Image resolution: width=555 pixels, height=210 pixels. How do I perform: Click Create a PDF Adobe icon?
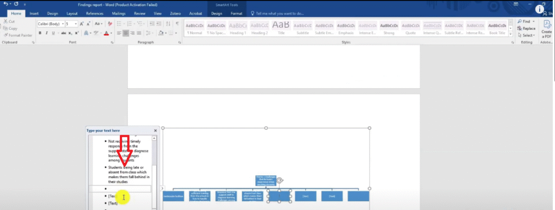click(546, 29)
